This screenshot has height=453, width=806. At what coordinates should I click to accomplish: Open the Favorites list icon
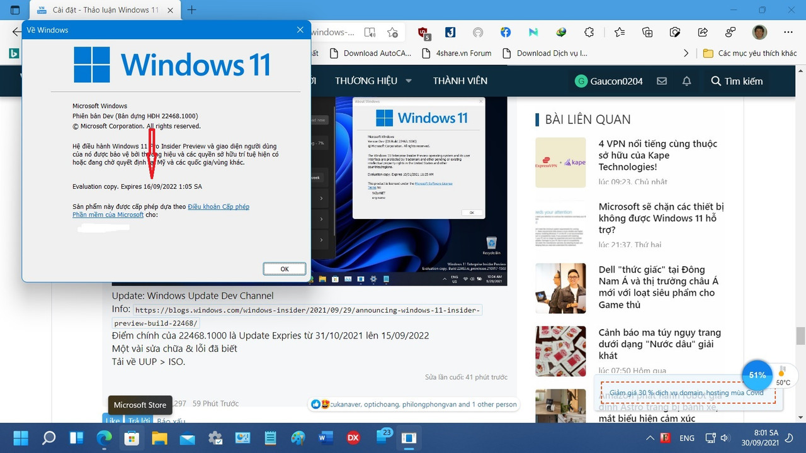(620, 32)
